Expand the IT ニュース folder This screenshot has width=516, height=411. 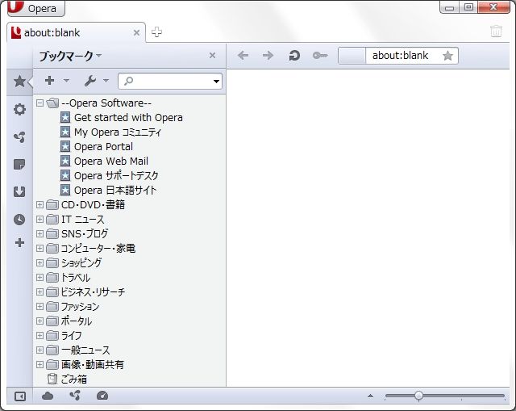point(40,219)
